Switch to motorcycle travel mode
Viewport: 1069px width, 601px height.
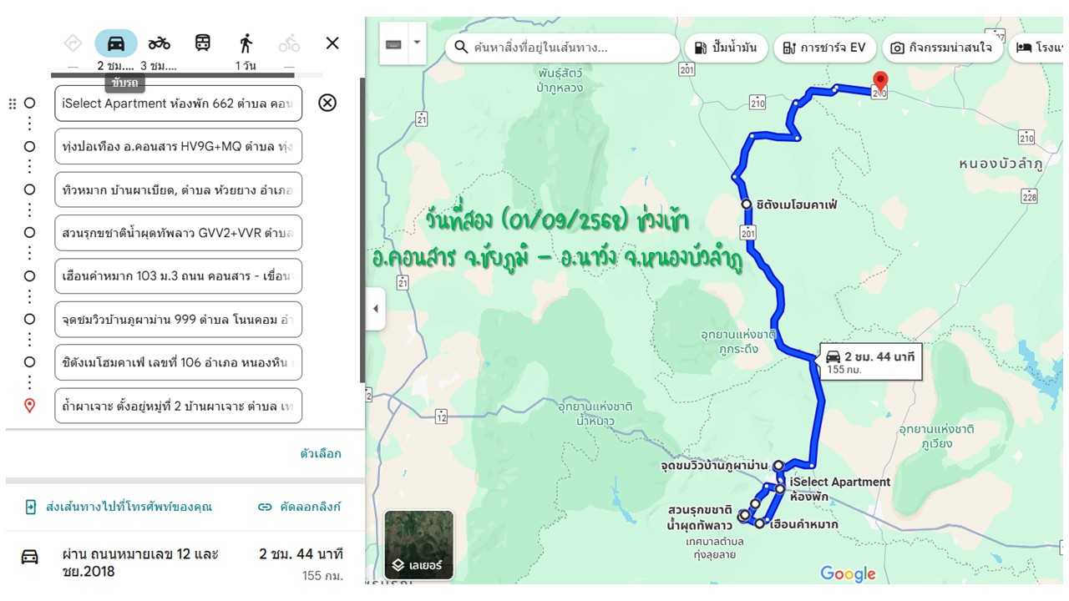pos(160,43)
